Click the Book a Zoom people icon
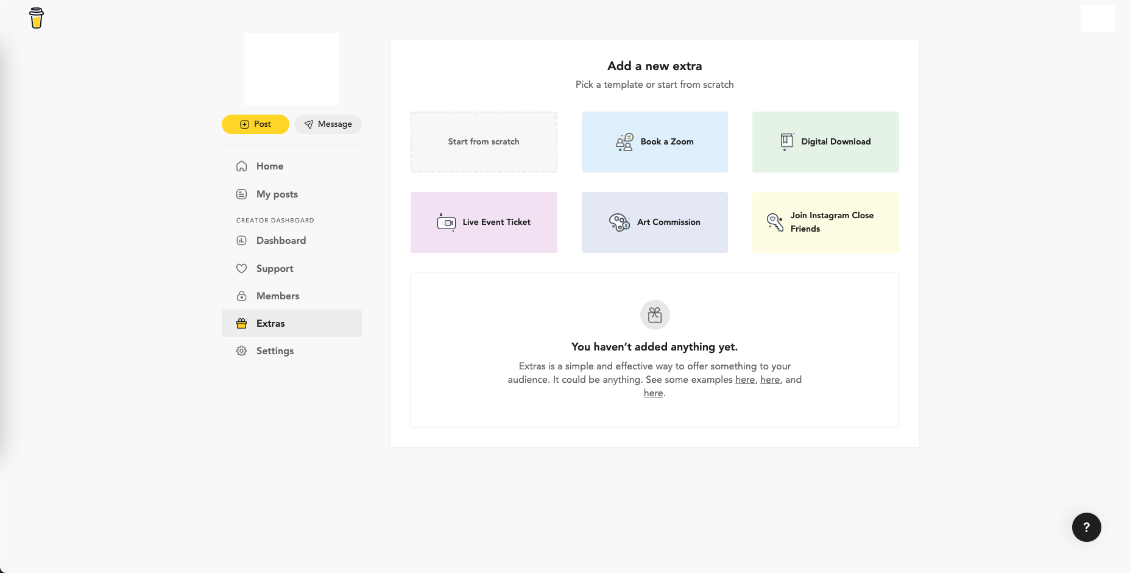Viewport: 1130px width, 573px height. coord(624,142)
